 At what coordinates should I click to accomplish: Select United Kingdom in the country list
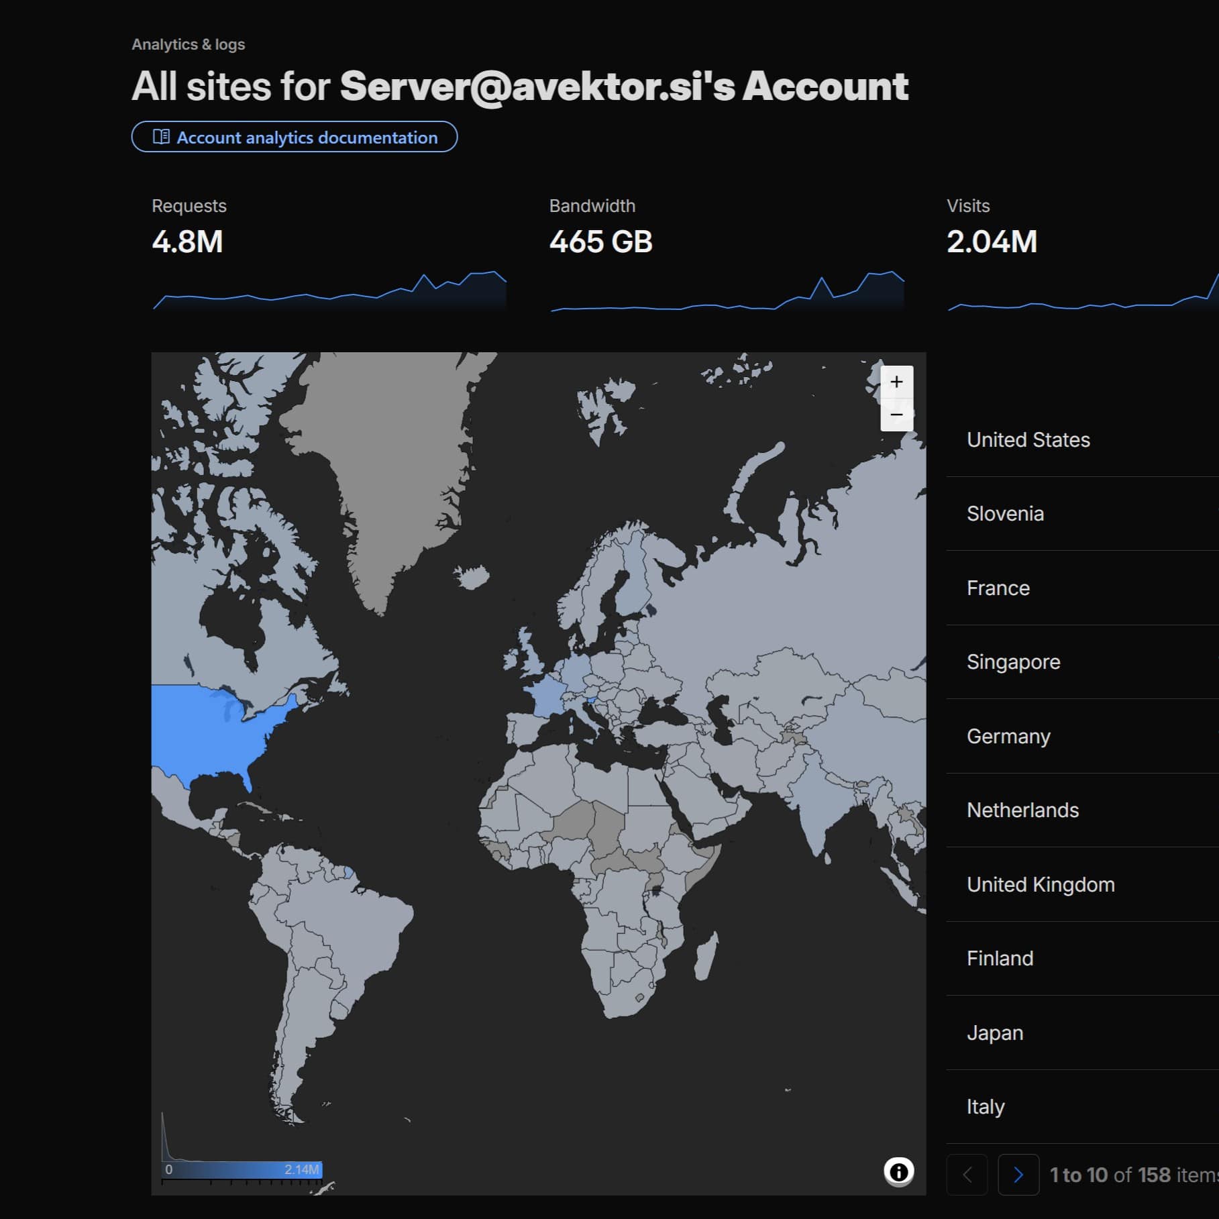1082,884
